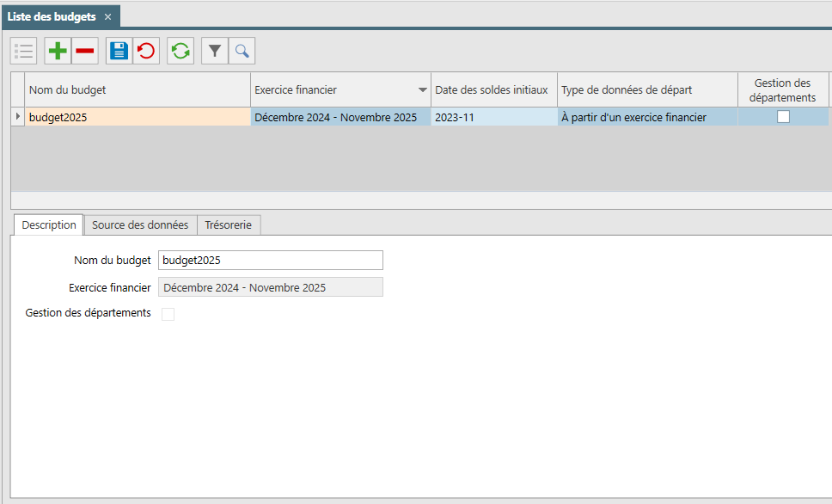Open the filter funnel icon

[x=215, y=51]
